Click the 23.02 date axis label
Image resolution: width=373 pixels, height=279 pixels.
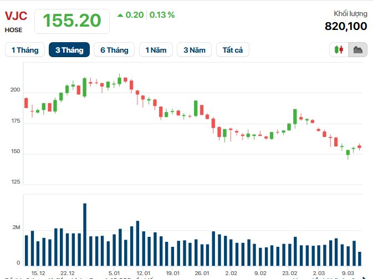point(289,273)
